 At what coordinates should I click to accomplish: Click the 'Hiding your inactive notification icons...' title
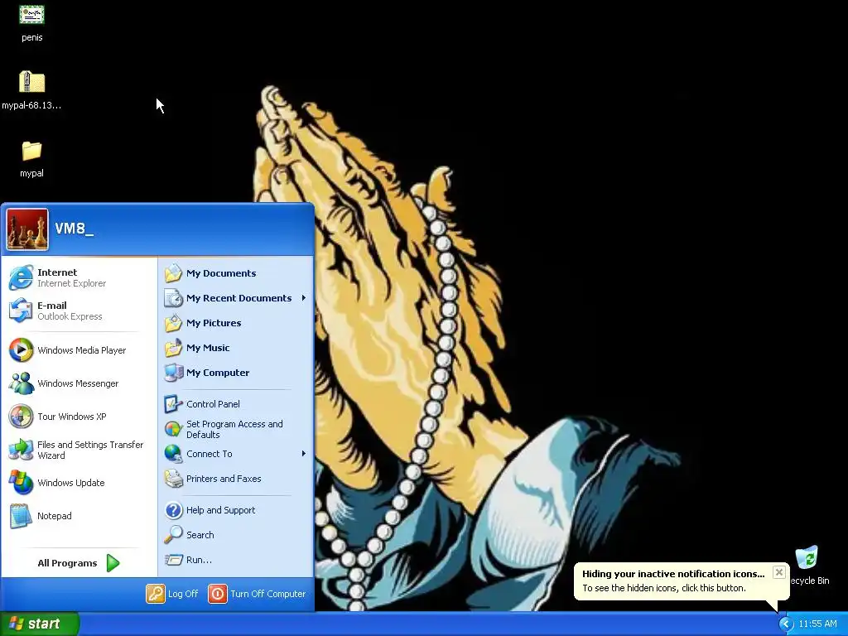[x=673, y=574]
